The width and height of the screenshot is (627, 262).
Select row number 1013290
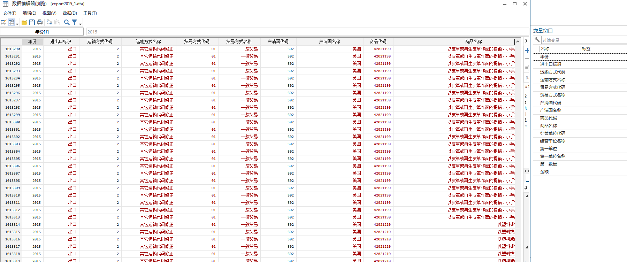click(13, 49)
